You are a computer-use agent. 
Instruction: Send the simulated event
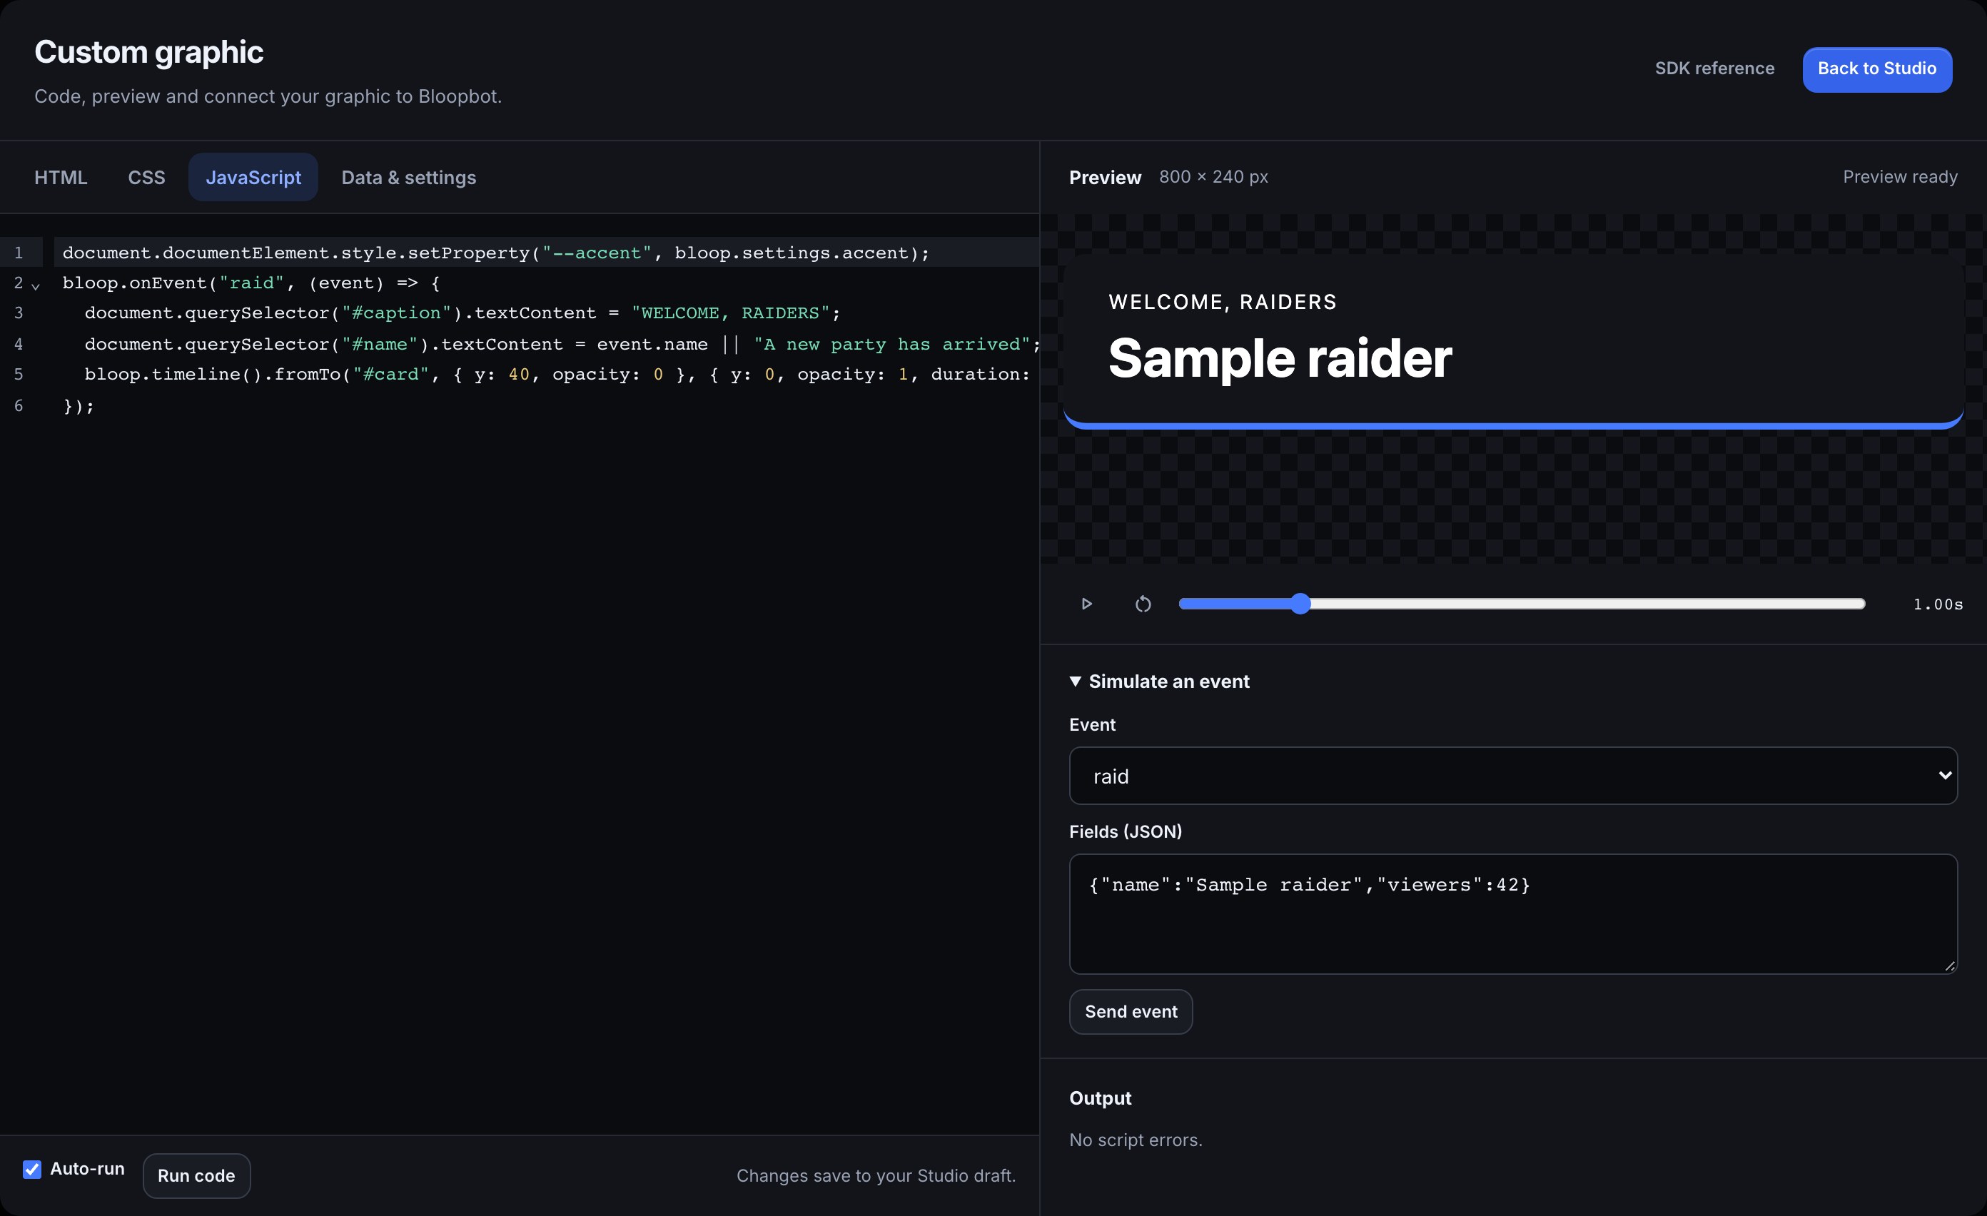[1131, 1011]
